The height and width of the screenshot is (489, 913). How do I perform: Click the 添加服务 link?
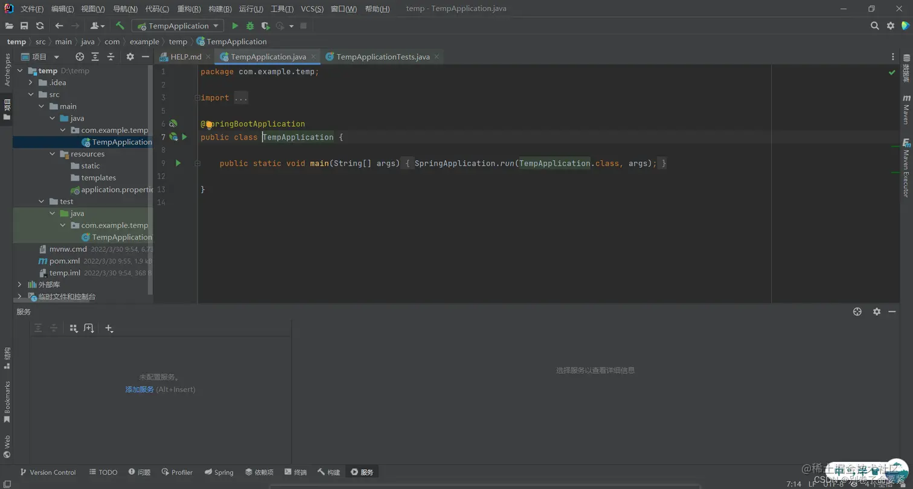[139, 389]
